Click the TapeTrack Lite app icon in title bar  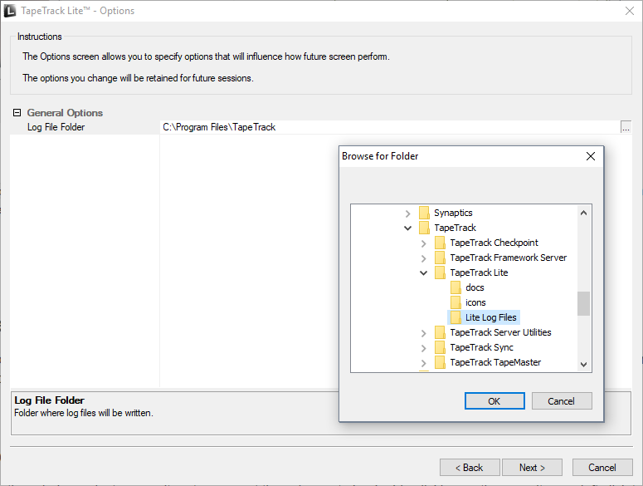point(9,11)
